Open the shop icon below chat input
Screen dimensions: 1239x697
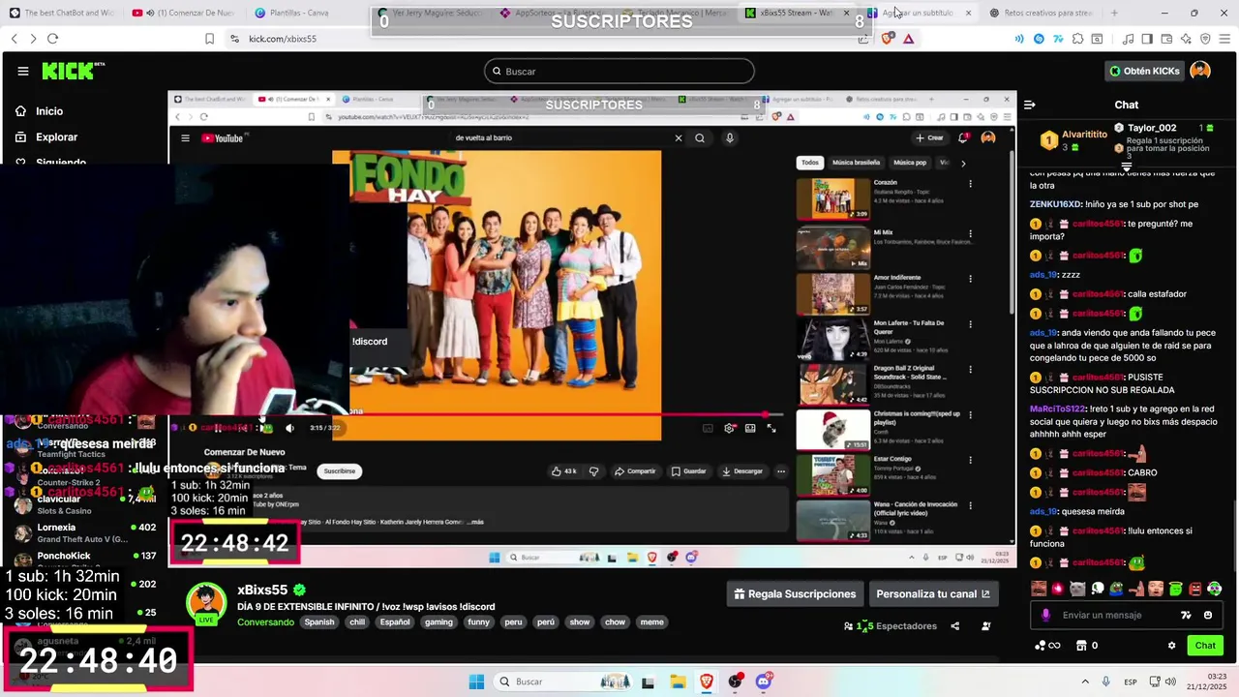1081,646
